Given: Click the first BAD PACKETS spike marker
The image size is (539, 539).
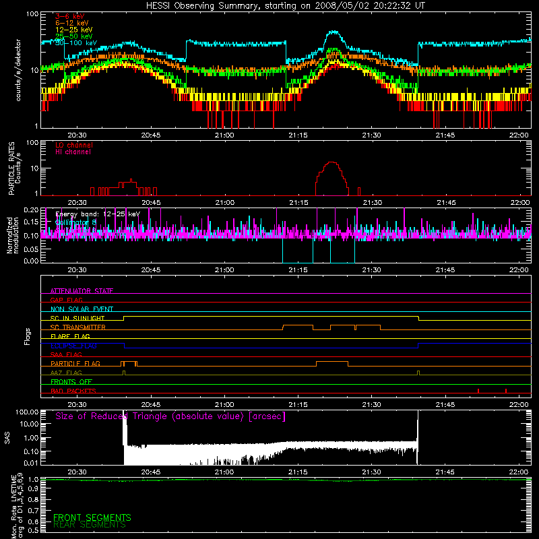Looking at the screenshot, I should 478,391.
